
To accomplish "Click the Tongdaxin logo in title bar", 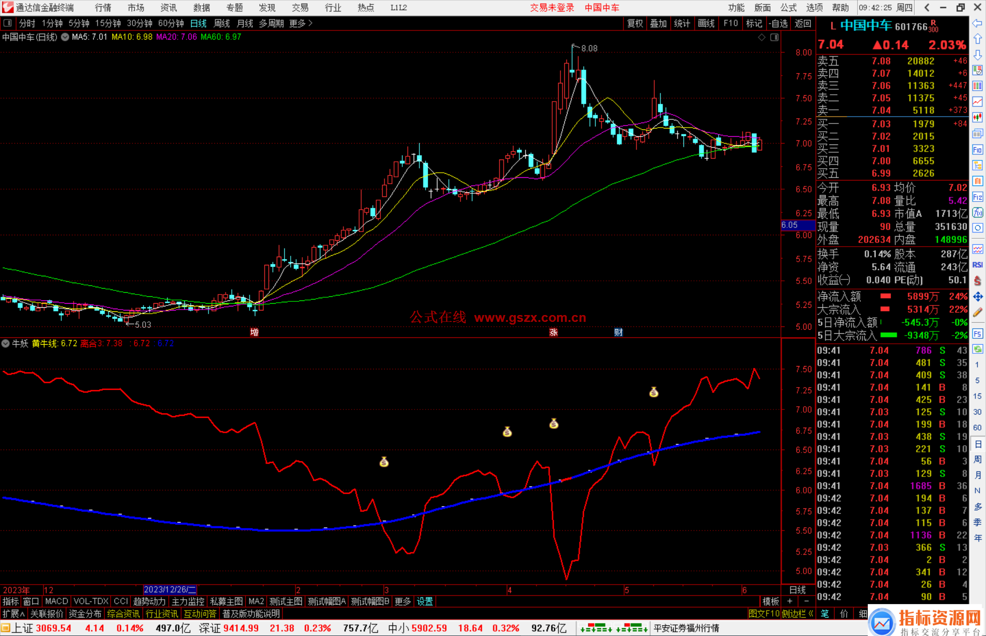I will tap(8, 8).
